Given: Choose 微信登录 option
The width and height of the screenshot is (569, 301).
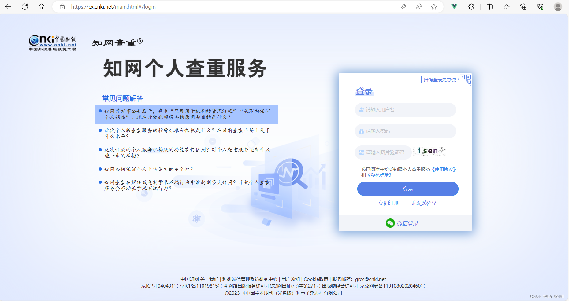Looking at the screenshot, I should [407, 223].
